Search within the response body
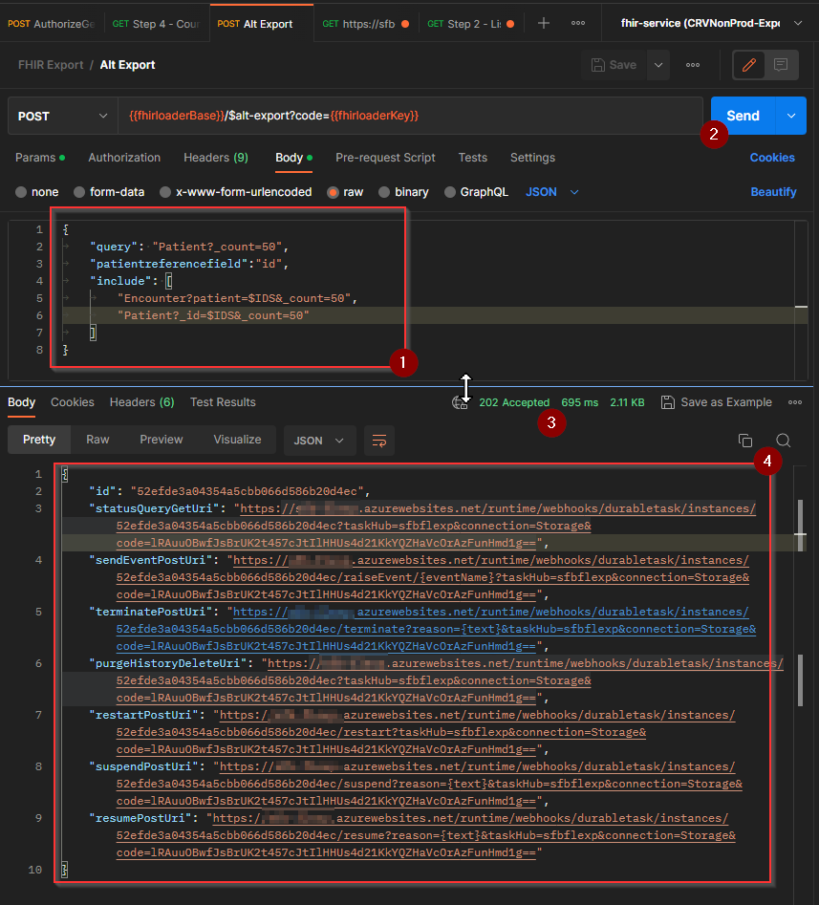The image size is (819, 905). (784, 441)
